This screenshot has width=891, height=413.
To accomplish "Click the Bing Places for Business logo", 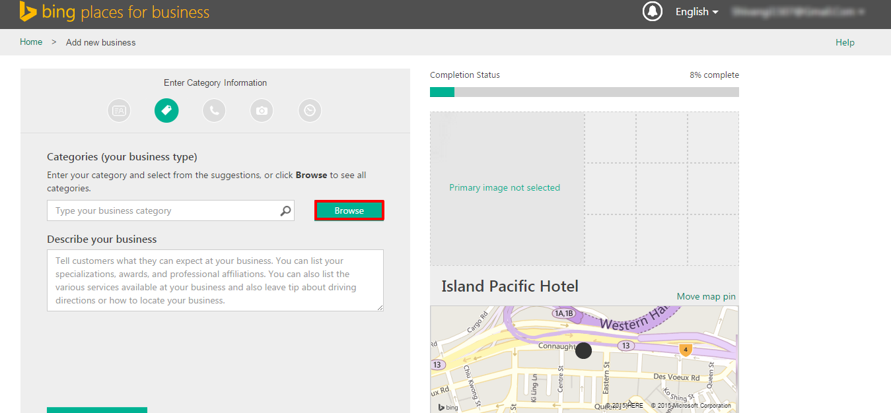I will click(114, 12).
